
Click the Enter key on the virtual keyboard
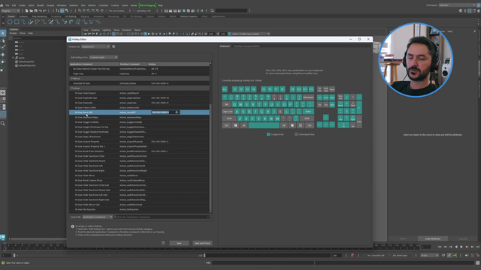click(x=308, y=112)
